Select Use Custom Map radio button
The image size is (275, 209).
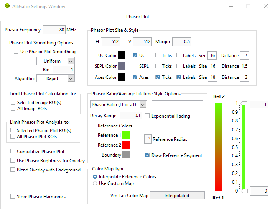point(95,183)
